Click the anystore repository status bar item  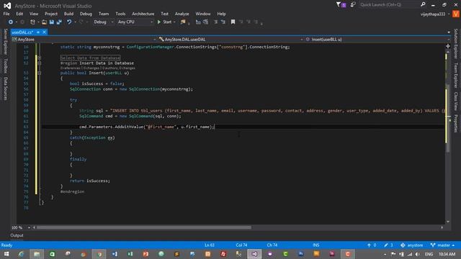click(x=411, y=245)
